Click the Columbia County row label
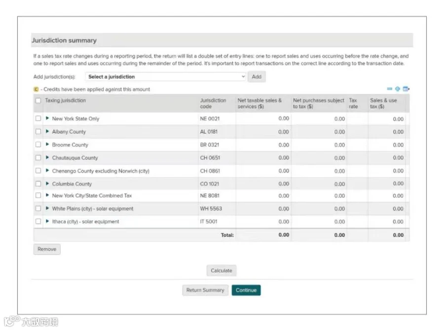The width and height of the screenshot is (444, 330). click(x=72, y=184)
